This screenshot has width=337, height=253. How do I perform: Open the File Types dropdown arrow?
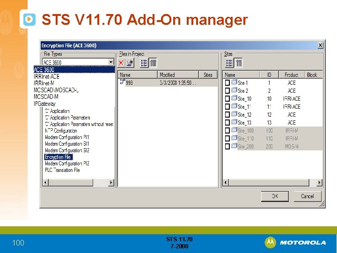tap(111, 62)
